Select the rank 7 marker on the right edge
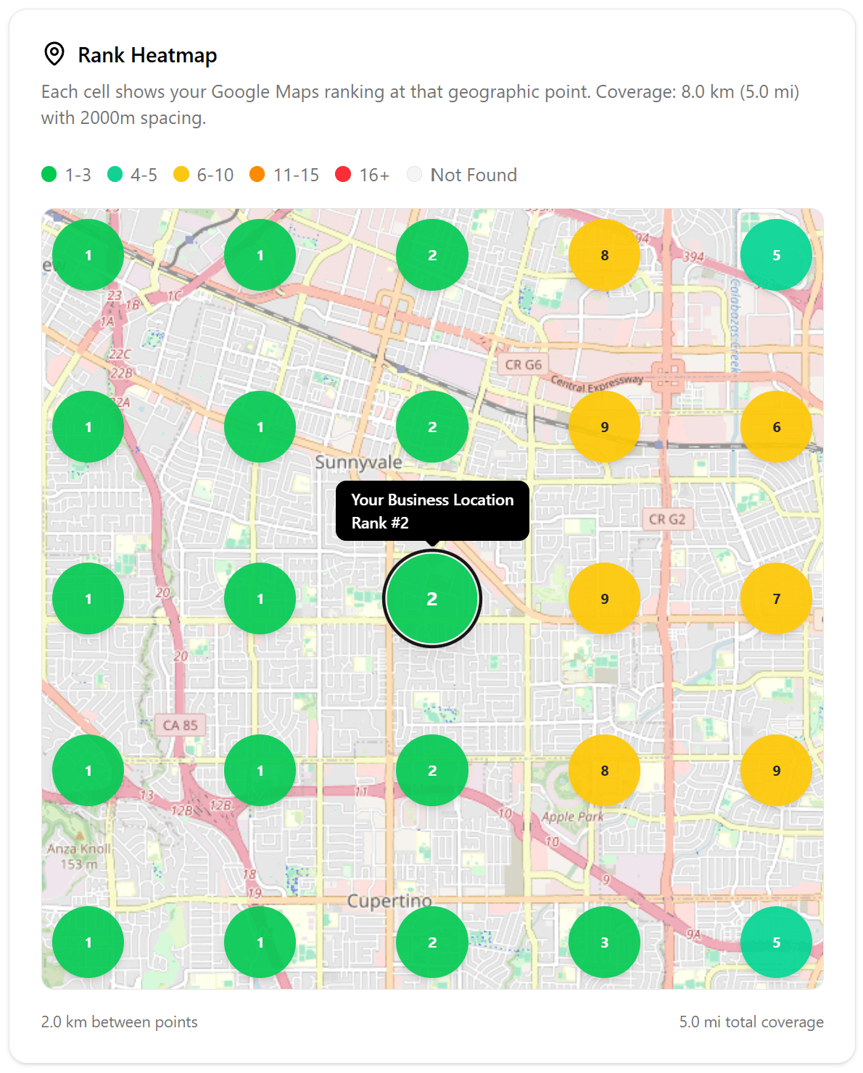Screen dimensions: 863x1073 (775, 598)
